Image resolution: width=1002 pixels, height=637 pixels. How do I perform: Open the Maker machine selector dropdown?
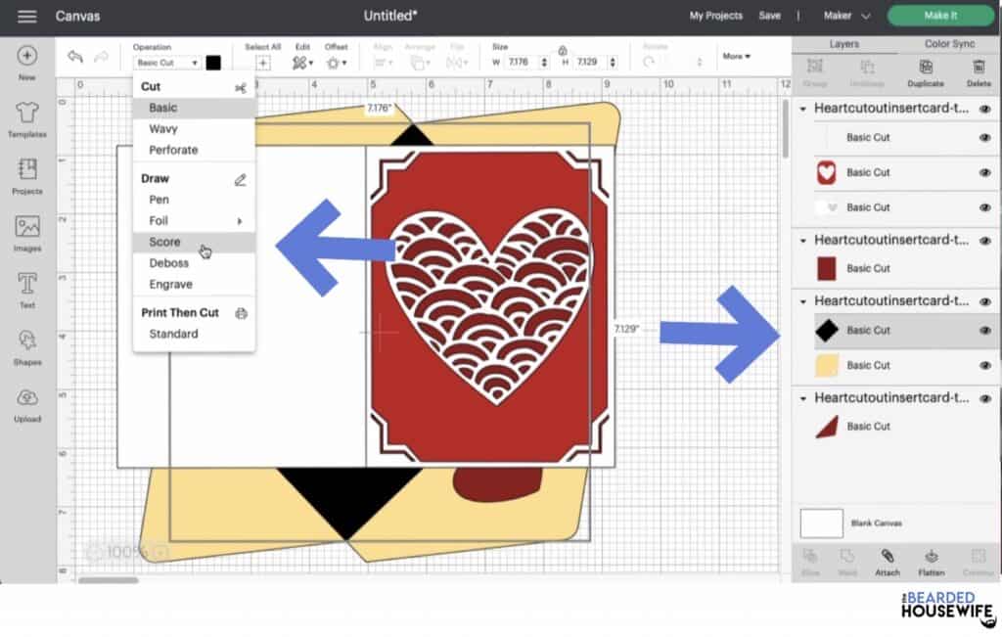click(850, 16)
